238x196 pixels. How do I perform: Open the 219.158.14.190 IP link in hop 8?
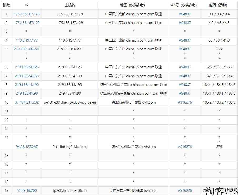[x=27, y=85]
